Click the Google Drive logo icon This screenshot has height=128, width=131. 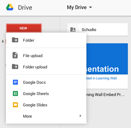[10, 7]
